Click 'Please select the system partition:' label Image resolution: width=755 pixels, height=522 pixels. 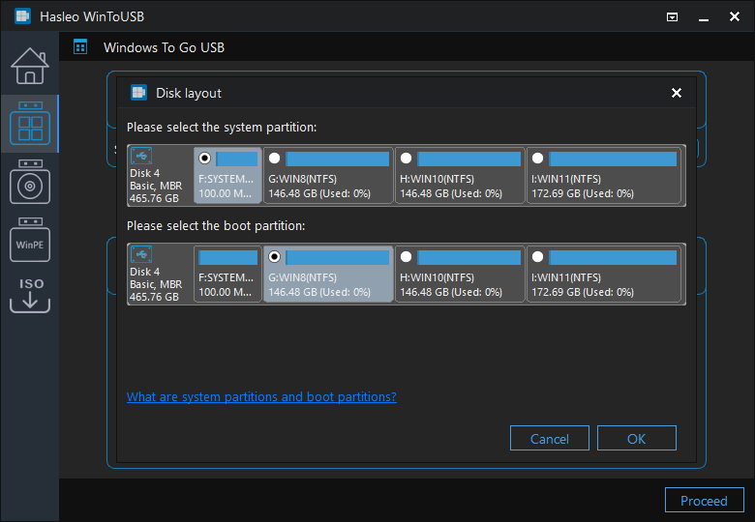click(222, 128)
